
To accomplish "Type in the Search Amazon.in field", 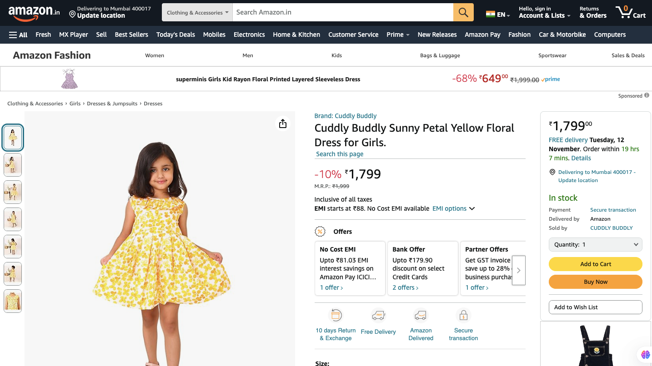I will 343,12.
